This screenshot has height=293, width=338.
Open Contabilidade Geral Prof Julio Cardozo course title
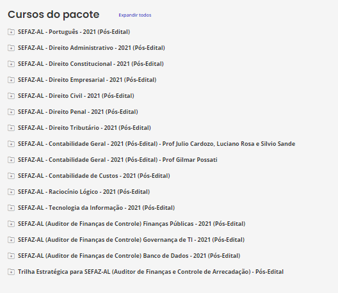156,144
